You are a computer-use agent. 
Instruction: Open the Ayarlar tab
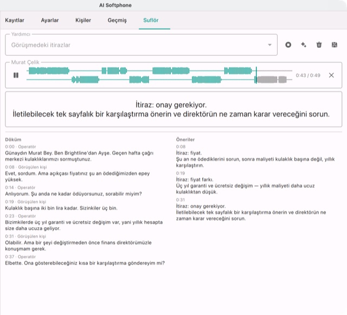[50, 20]
